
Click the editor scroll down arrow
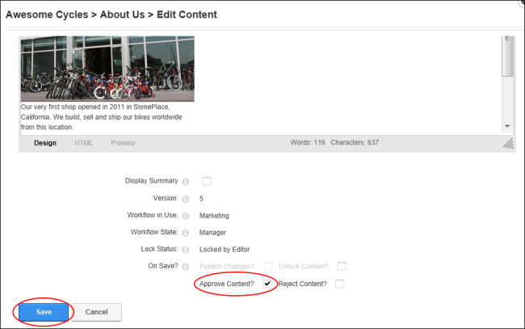point(507,126)
